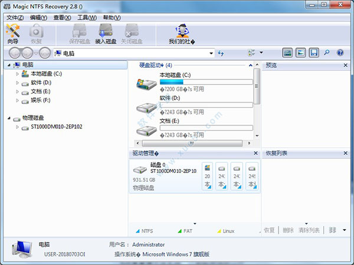Click scroll right arrow under drive list

click(249, 143)
